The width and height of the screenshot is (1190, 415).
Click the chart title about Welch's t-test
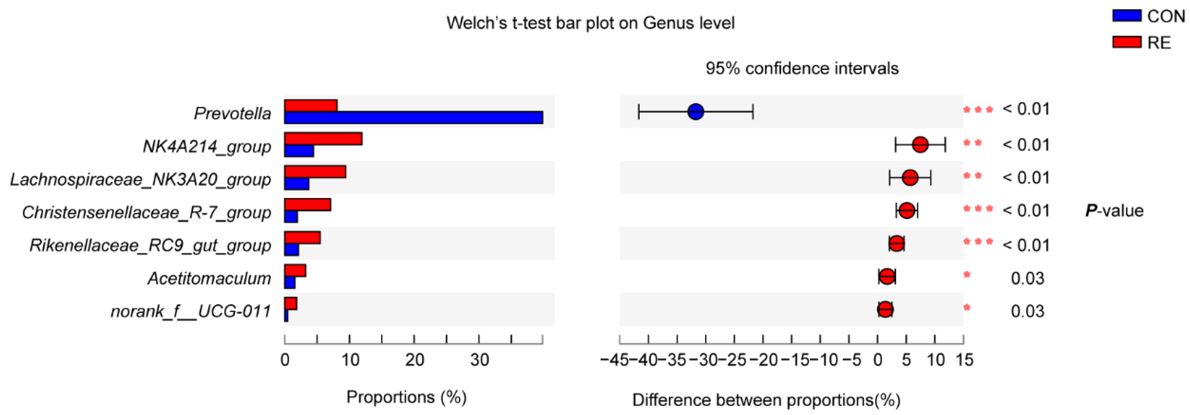(x=590, y=23)
